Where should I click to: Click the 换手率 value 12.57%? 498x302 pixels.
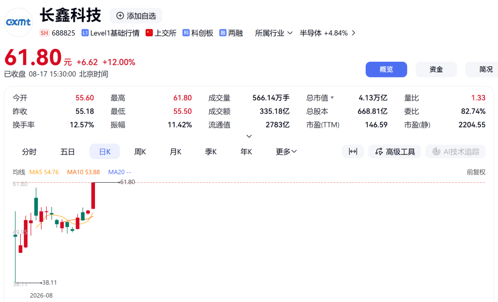(82, 125)
